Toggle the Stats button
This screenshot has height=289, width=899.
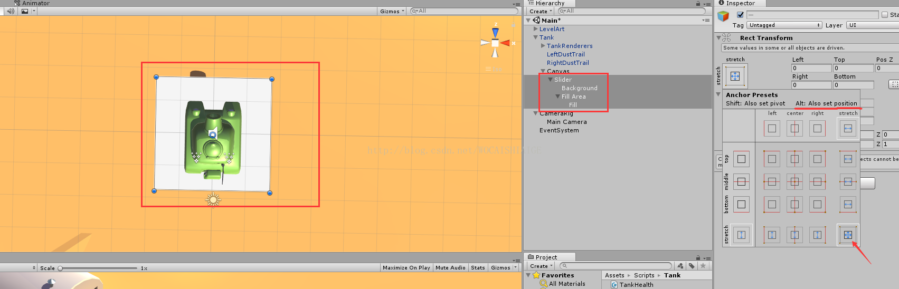478,268
